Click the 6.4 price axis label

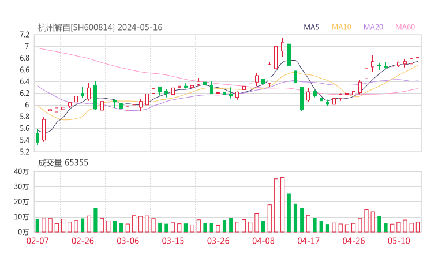coord(24,81)
